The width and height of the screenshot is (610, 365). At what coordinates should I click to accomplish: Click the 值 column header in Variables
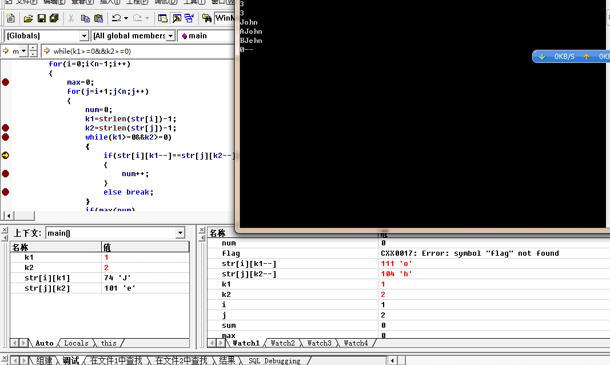[145, 247]
